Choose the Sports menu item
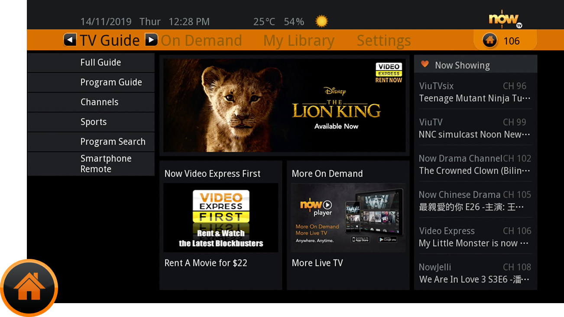 (91, 122)
